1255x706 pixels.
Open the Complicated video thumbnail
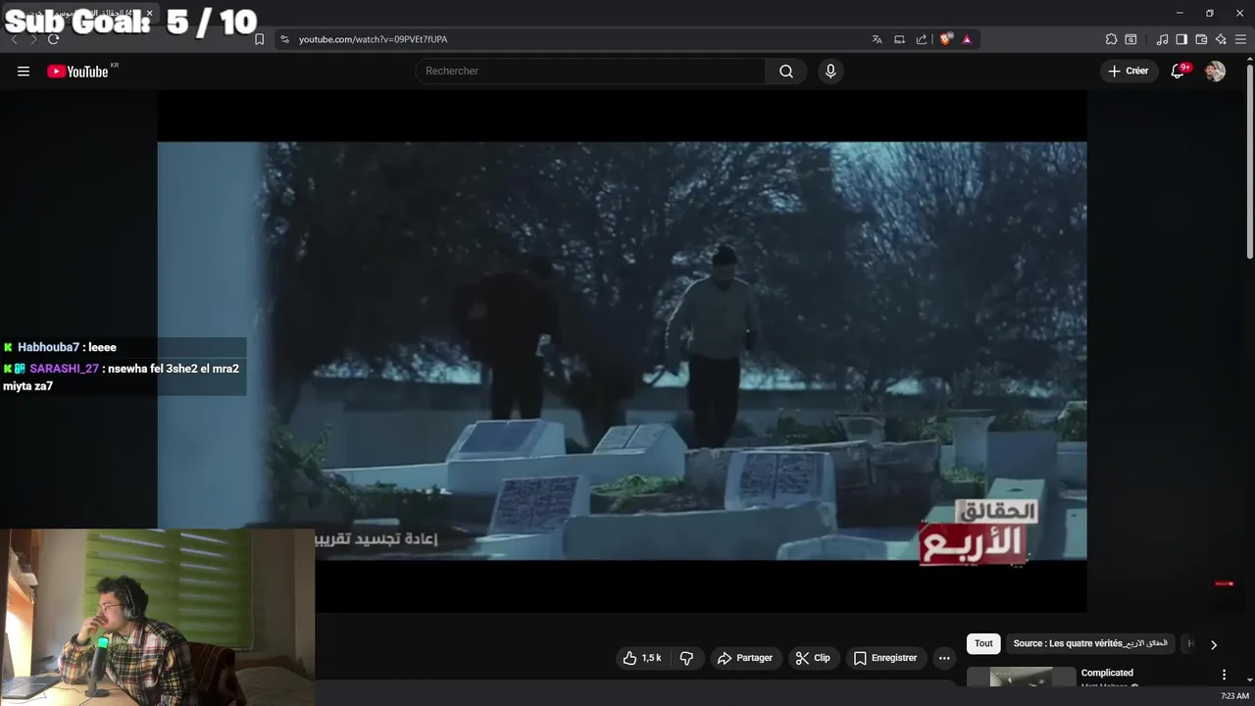(x=1021, y=678)
